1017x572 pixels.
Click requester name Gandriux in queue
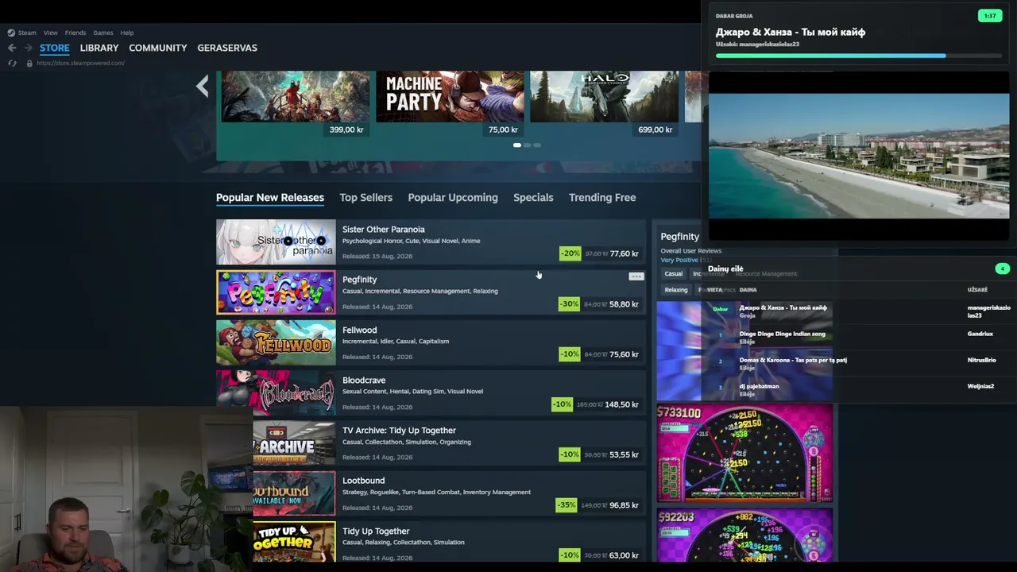coord(980,334)
